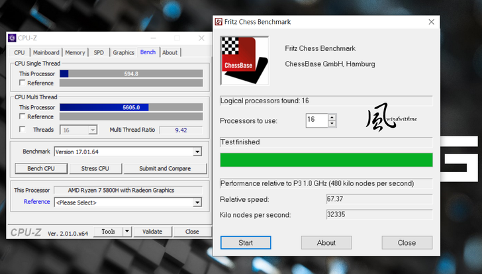
Task: Click the CPU-Z title bar app icon
Action: tap(12, 38)
